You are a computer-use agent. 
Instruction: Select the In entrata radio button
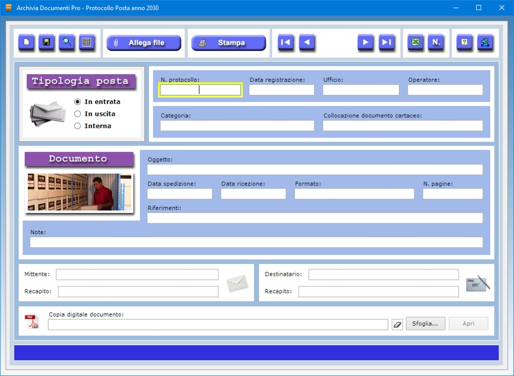tap(77, 102)
